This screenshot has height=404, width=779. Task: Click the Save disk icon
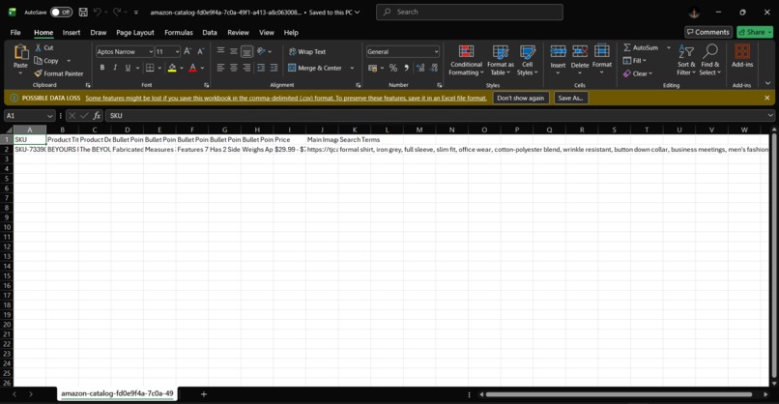point(83,12)
